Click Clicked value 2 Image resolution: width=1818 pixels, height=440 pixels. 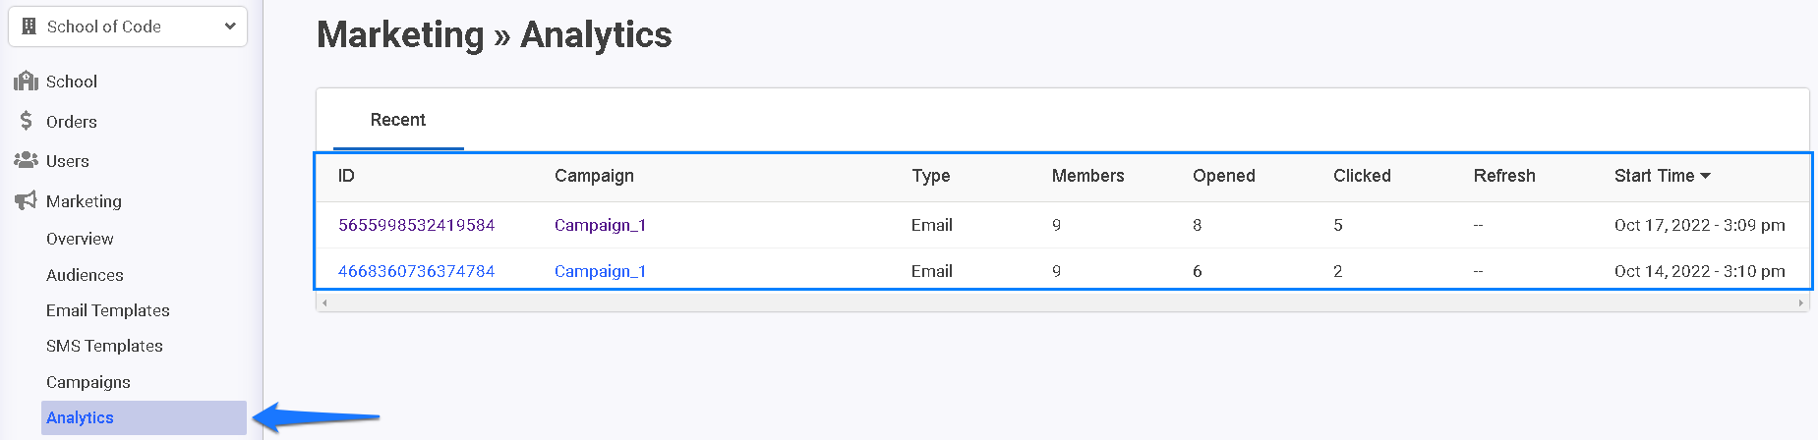[1337, 271]
